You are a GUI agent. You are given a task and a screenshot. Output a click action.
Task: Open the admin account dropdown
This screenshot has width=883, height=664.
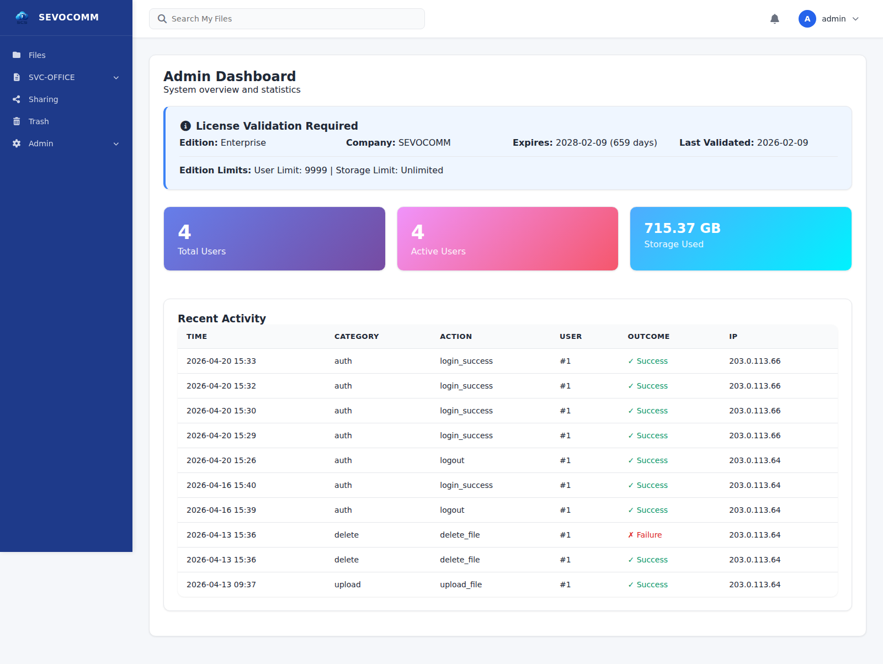[x=833, y=18]
